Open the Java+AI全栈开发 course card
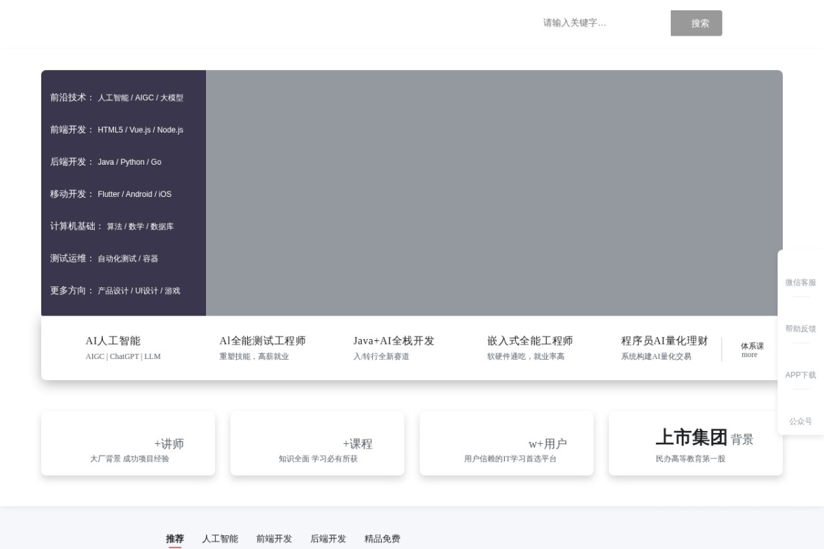The width and height of the screenshot is (824, 549). pos(393,348)
